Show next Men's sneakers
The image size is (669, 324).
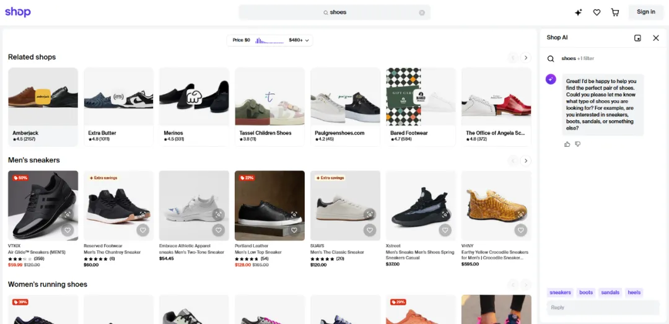[x=526, y=160]
